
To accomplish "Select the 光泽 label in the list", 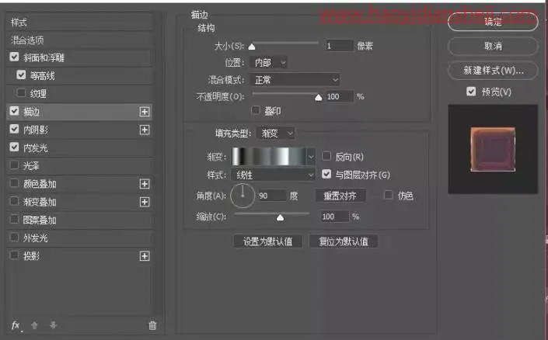I will [31, 166].
